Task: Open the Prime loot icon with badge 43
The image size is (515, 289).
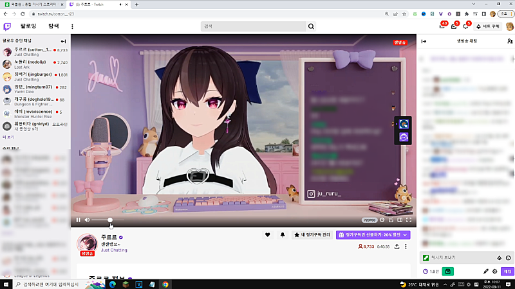Action: point(442,26)
